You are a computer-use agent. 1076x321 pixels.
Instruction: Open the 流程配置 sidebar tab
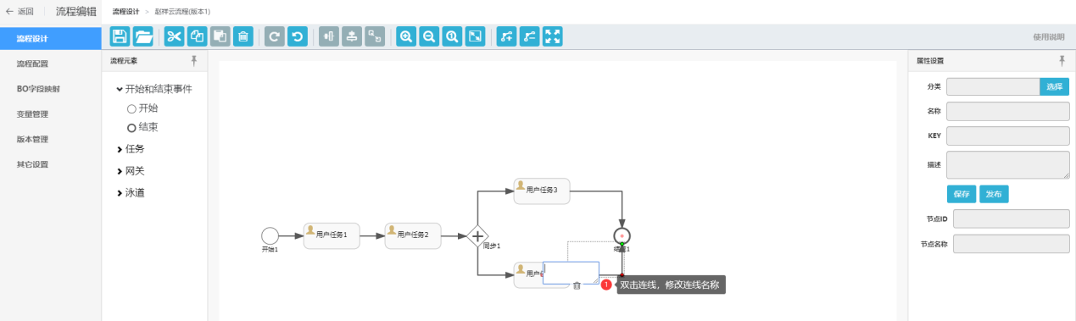coord(51,64)
